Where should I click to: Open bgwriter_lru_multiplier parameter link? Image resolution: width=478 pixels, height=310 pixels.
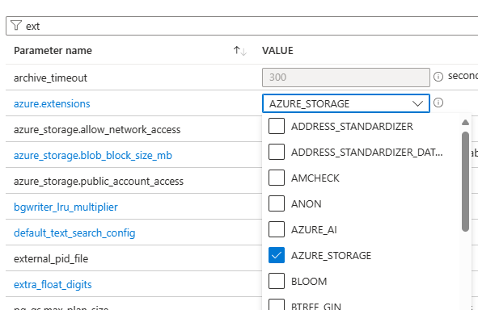coord(66,207)
